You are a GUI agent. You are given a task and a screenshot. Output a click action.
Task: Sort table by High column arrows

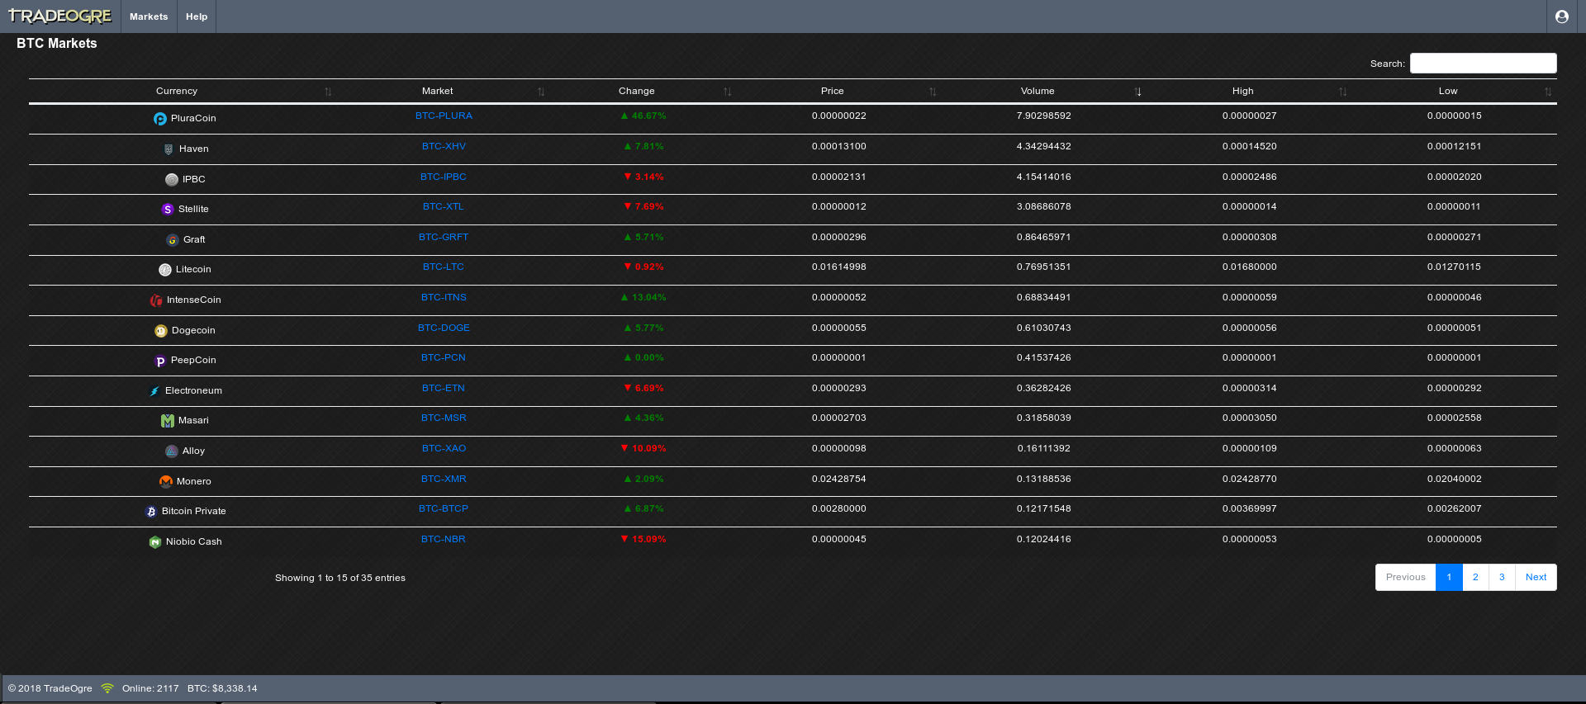(1343, 92)
